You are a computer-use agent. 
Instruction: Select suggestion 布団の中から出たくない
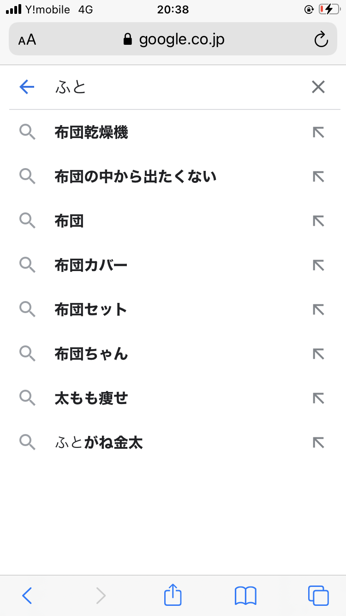tap(136, 177)
